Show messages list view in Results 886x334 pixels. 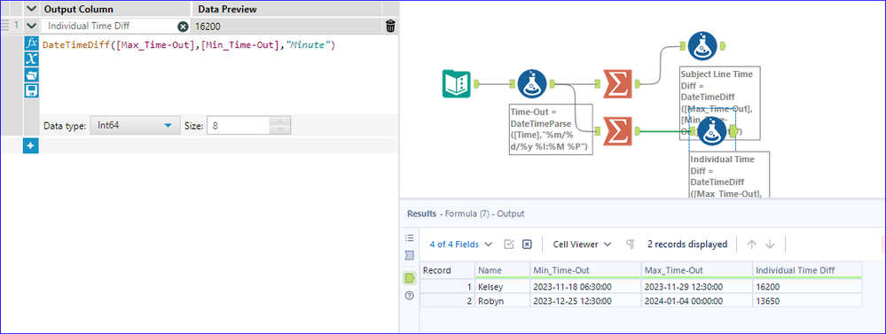point(410,238)
